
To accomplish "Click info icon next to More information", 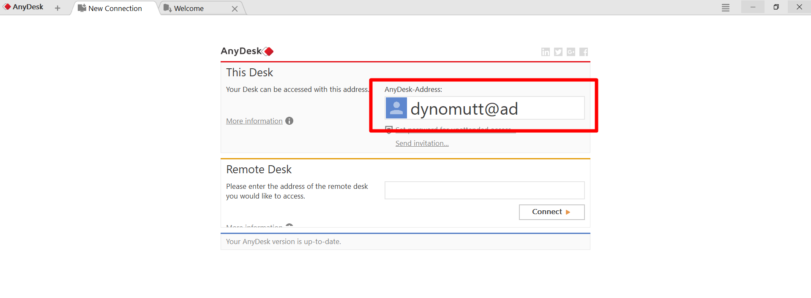I will 289,121.
